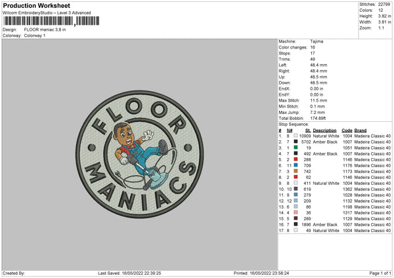Click the Colors value 12
Screen dimensions: 394x278
381,10
